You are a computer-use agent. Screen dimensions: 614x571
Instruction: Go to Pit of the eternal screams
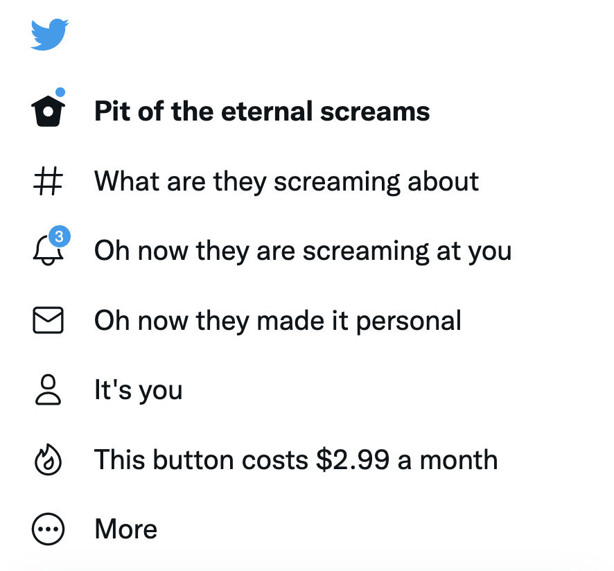click(262, 112)
